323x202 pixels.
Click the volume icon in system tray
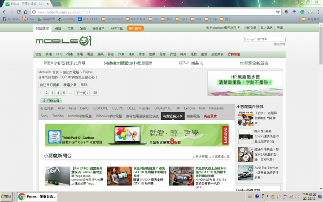click(297, 197)
